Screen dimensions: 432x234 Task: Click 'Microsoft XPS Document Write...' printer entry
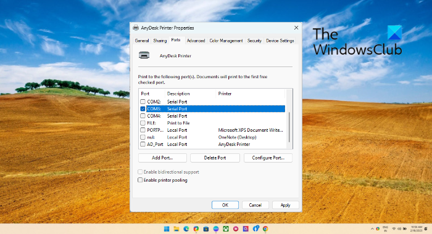pyautogui.click(x=251, y=130)
